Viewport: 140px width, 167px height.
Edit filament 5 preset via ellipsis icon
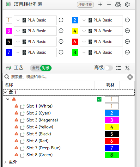tap(61, 41)
